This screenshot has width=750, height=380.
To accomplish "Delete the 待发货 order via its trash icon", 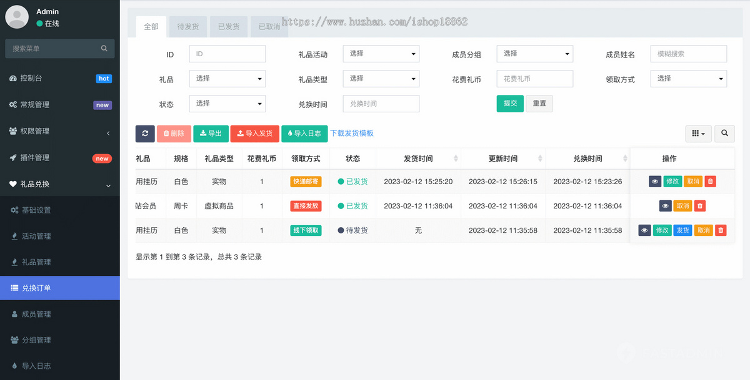I will tap(721, 230).
